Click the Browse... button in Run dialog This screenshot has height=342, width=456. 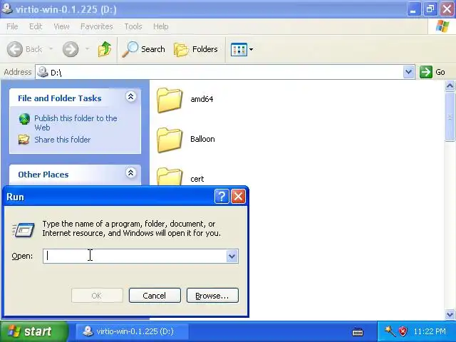pyautogui.click(x=212, y=296)
